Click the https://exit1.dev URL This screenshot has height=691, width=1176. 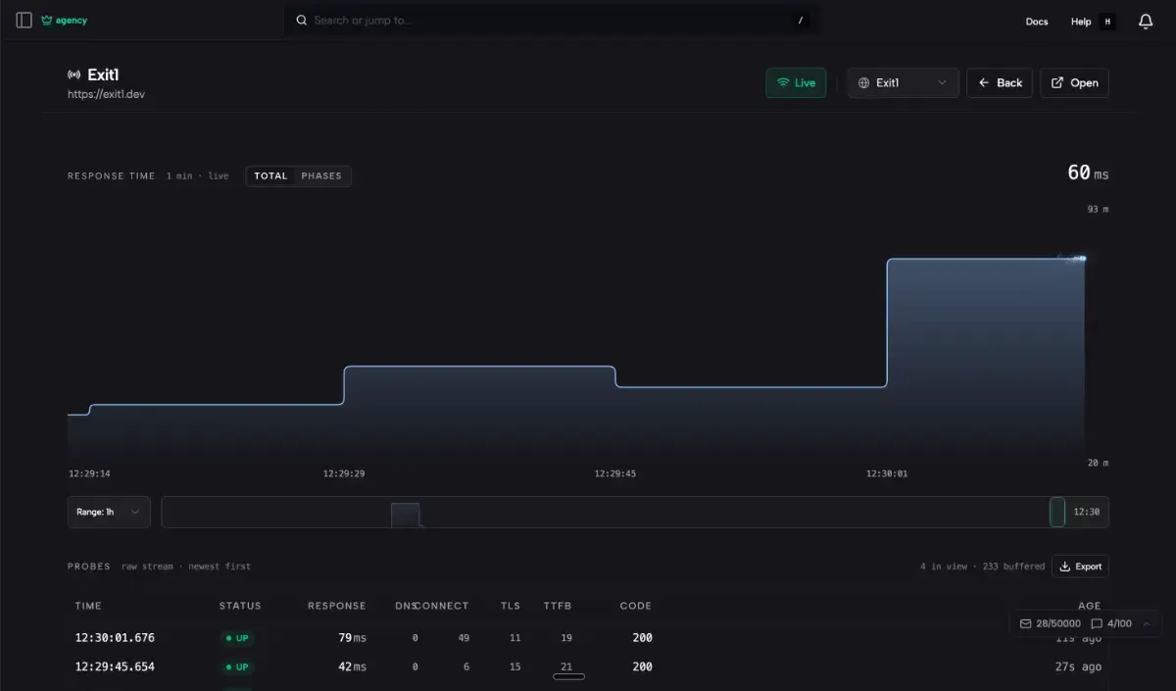point(106,94)
